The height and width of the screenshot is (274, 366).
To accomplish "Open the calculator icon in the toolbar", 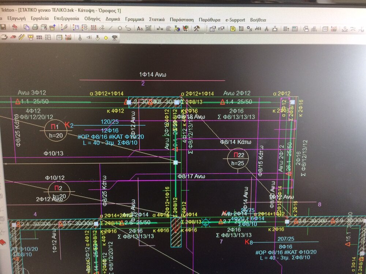I will pos(295,28).
